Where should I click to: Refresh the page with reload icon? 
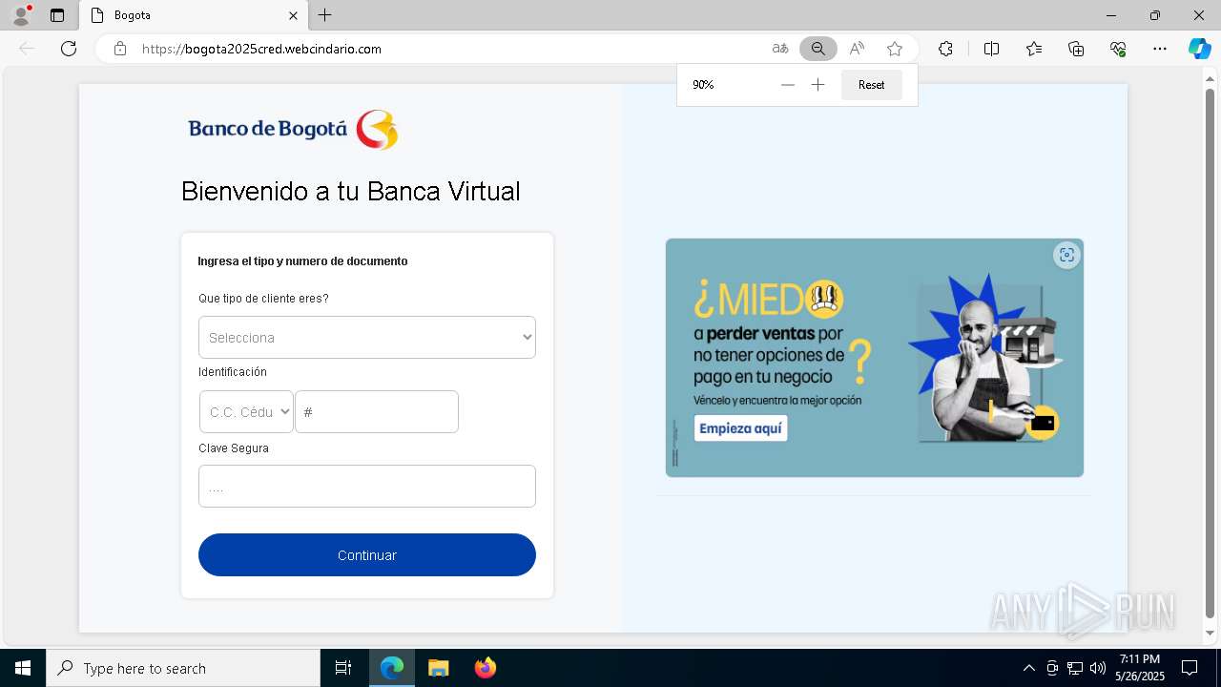[69, 49]
